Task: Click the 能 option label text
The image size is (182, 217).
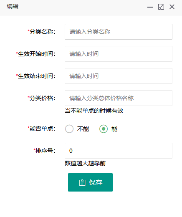Action: pos(114,129)
